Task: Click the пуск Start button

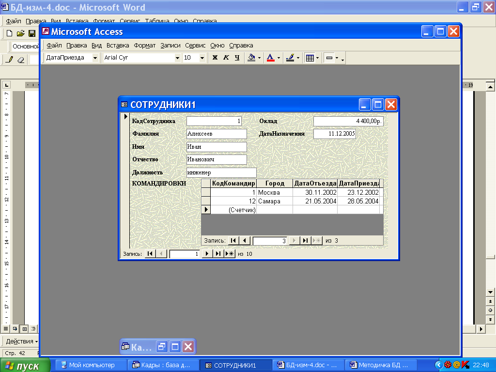Action: [x=25, y=365]
